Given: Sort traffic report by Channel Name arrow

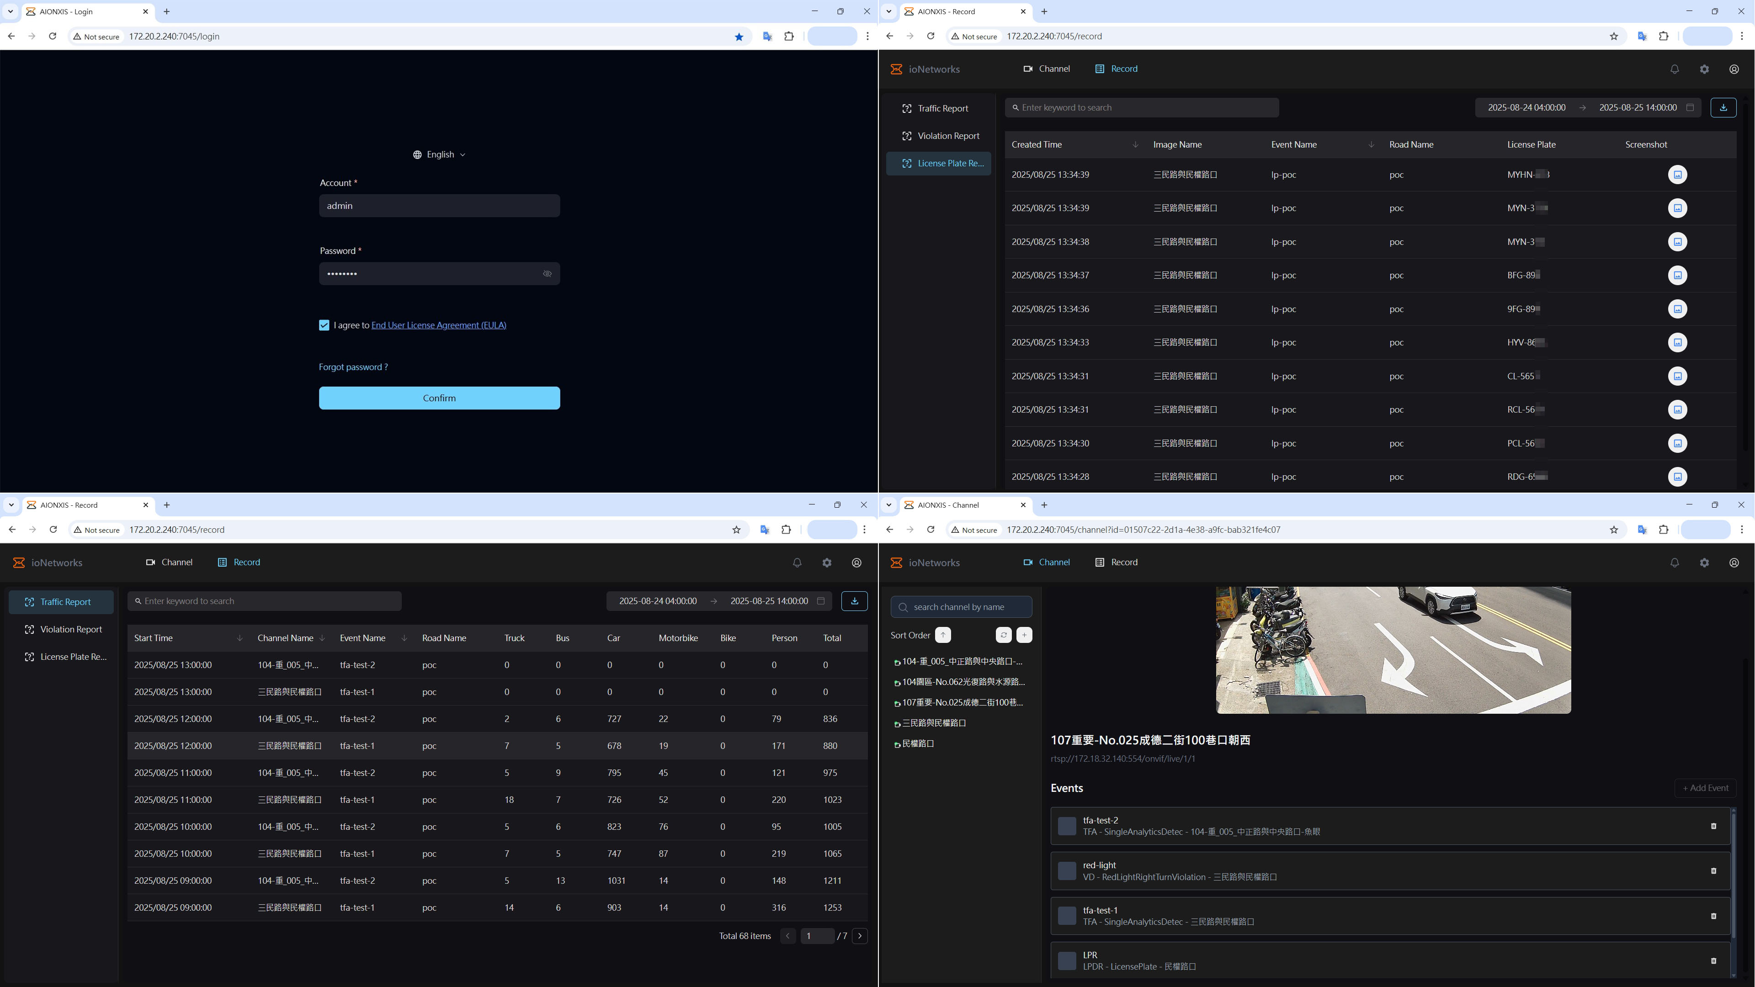Looking at the screenshot, I should click(322, 638).
